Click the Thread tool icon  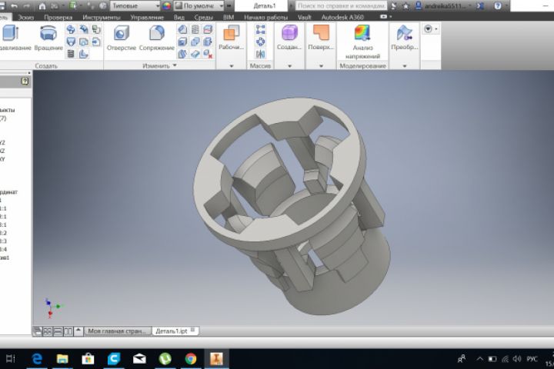195,29
